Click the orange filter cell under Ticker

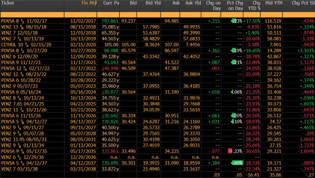(x=32, y=15)
